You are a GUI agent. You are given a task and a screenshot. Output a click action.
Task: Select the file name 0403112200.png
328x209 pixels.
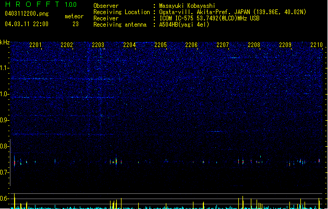(27, 14)
